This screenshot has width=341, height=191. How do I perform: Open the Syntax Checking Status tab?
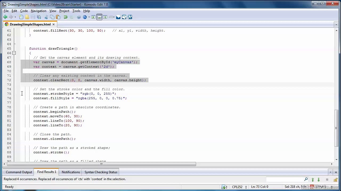coord(101,172)
